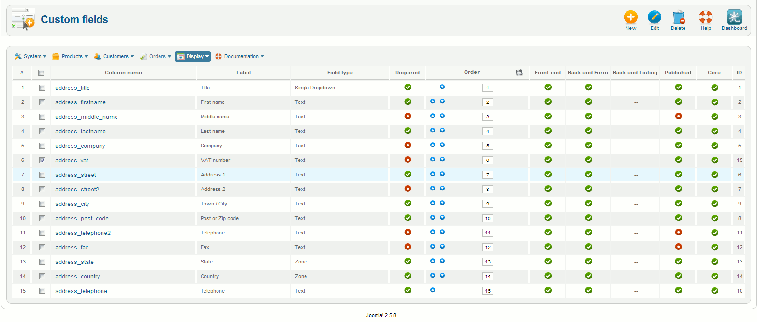Click the save order floppy disk icon
The image size is (757, 322).
520,73
